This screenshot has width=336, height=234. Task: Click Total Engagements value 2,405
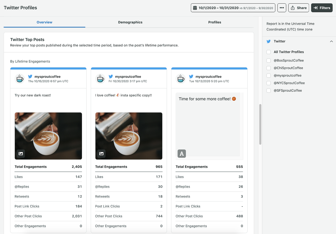77,167
